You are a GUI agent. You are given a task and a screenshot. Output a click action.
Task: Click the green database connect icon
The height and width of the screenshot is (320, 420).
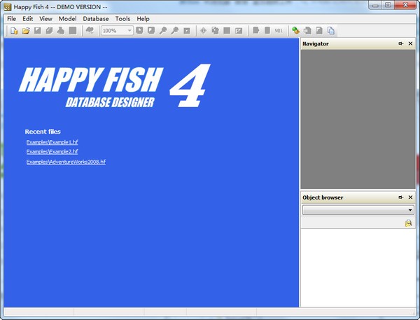[295, 31]
